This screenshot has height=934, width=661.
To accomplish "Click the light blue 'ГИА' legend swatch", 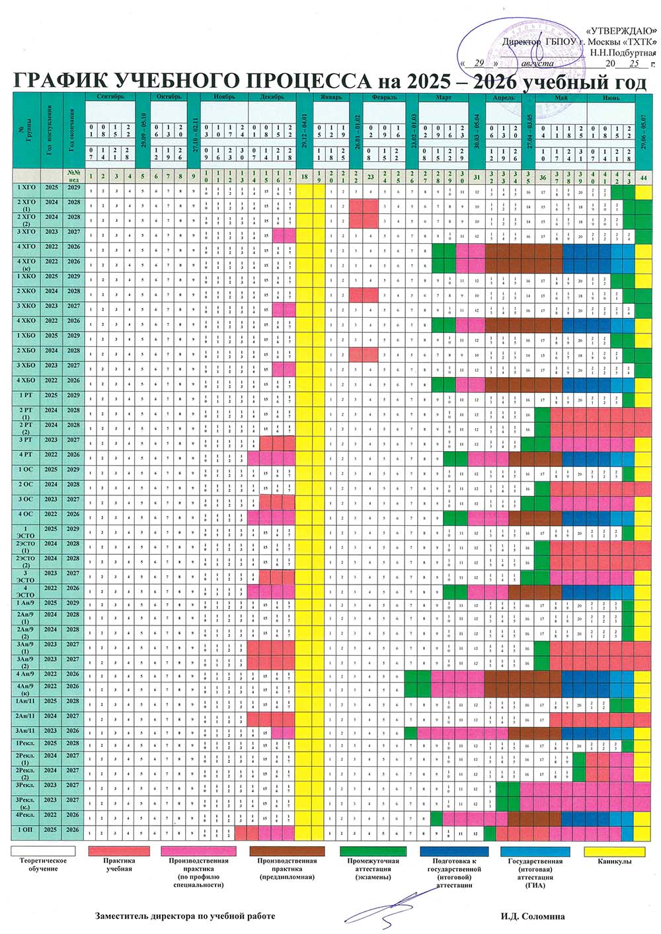I will click(x=535, y=851).
